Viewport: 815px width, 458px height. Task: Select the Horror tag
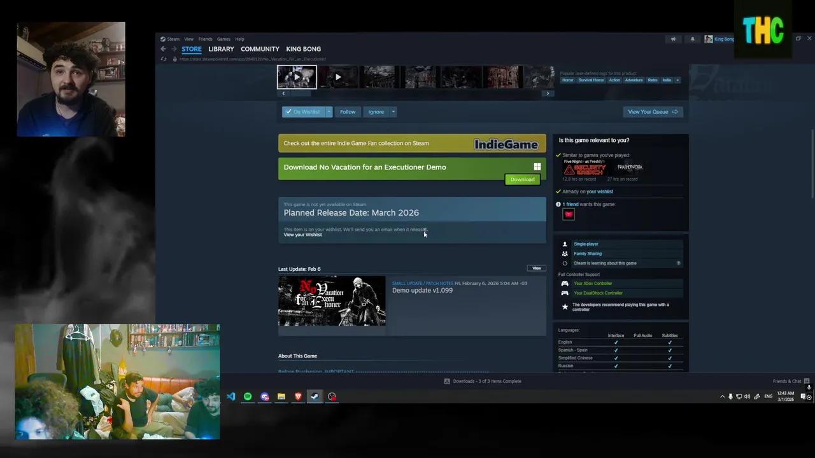(568, 80)
